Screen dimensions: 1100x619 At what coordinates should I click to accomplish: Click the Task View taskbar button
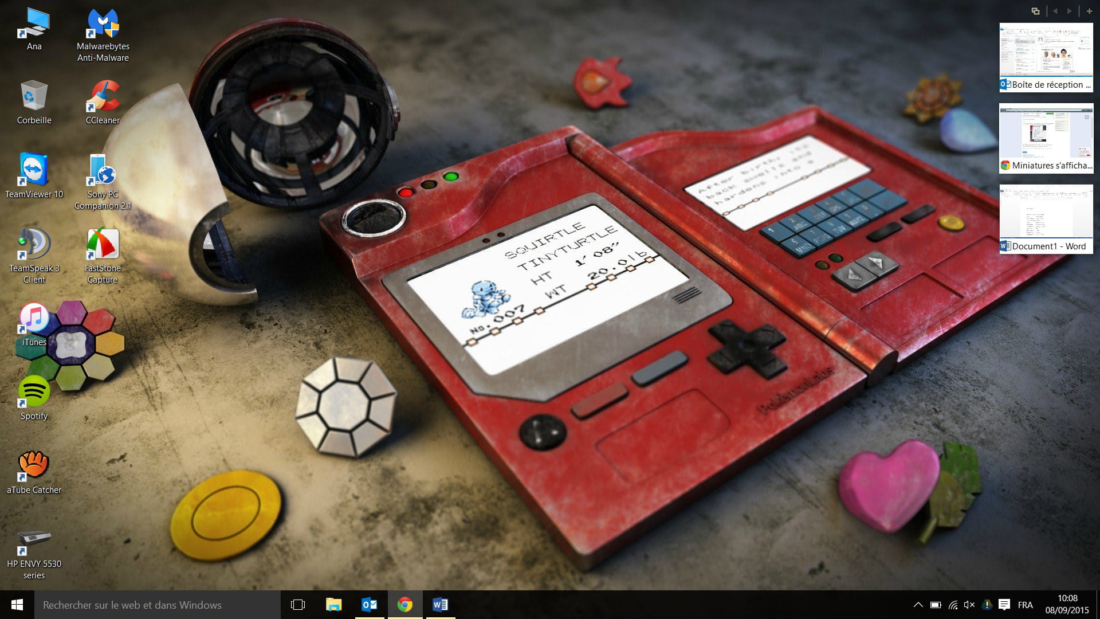pyautogui.click(x=298, y=605)
